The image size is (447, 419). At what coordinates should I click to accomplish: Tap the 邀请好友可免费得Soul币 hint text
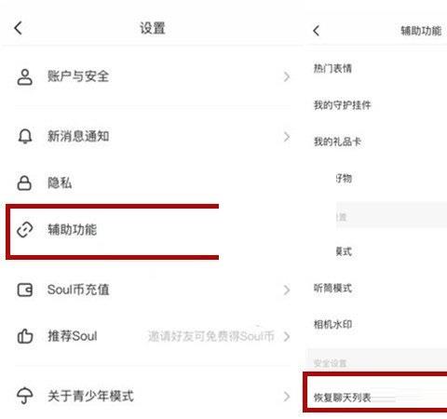click(x=211, y=336)
